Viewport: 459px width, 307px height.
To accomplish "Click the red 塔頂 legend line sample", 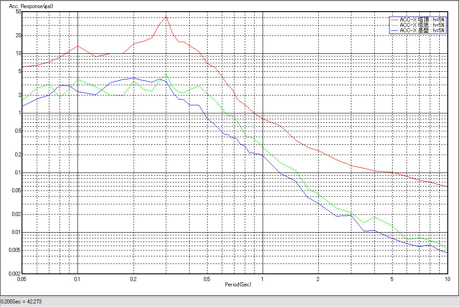I will coord(394,20).
